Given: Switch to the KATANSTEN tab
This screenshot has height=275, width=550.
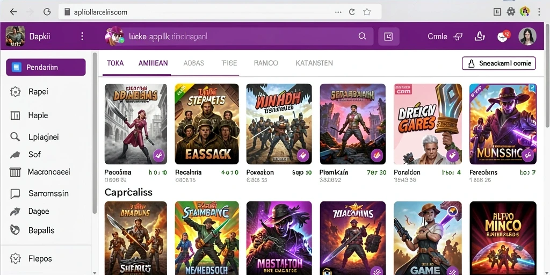Looking at the screenshot, I should pos(314,63).
